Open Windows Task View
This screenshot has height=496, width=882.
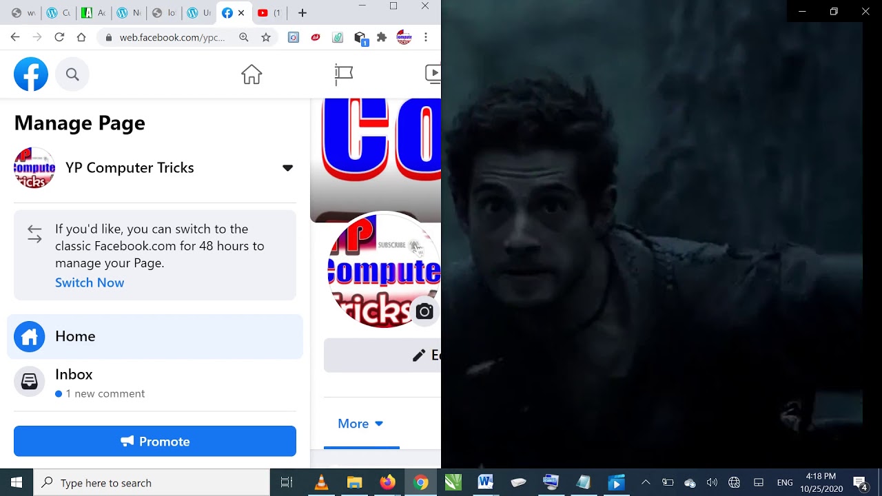(287, 483)
